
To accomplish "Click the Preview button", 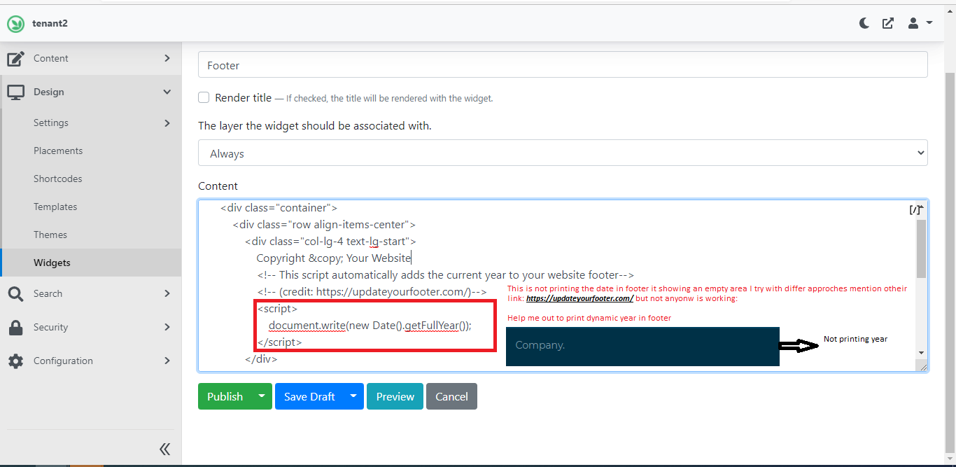I will (x=395, y=396).
